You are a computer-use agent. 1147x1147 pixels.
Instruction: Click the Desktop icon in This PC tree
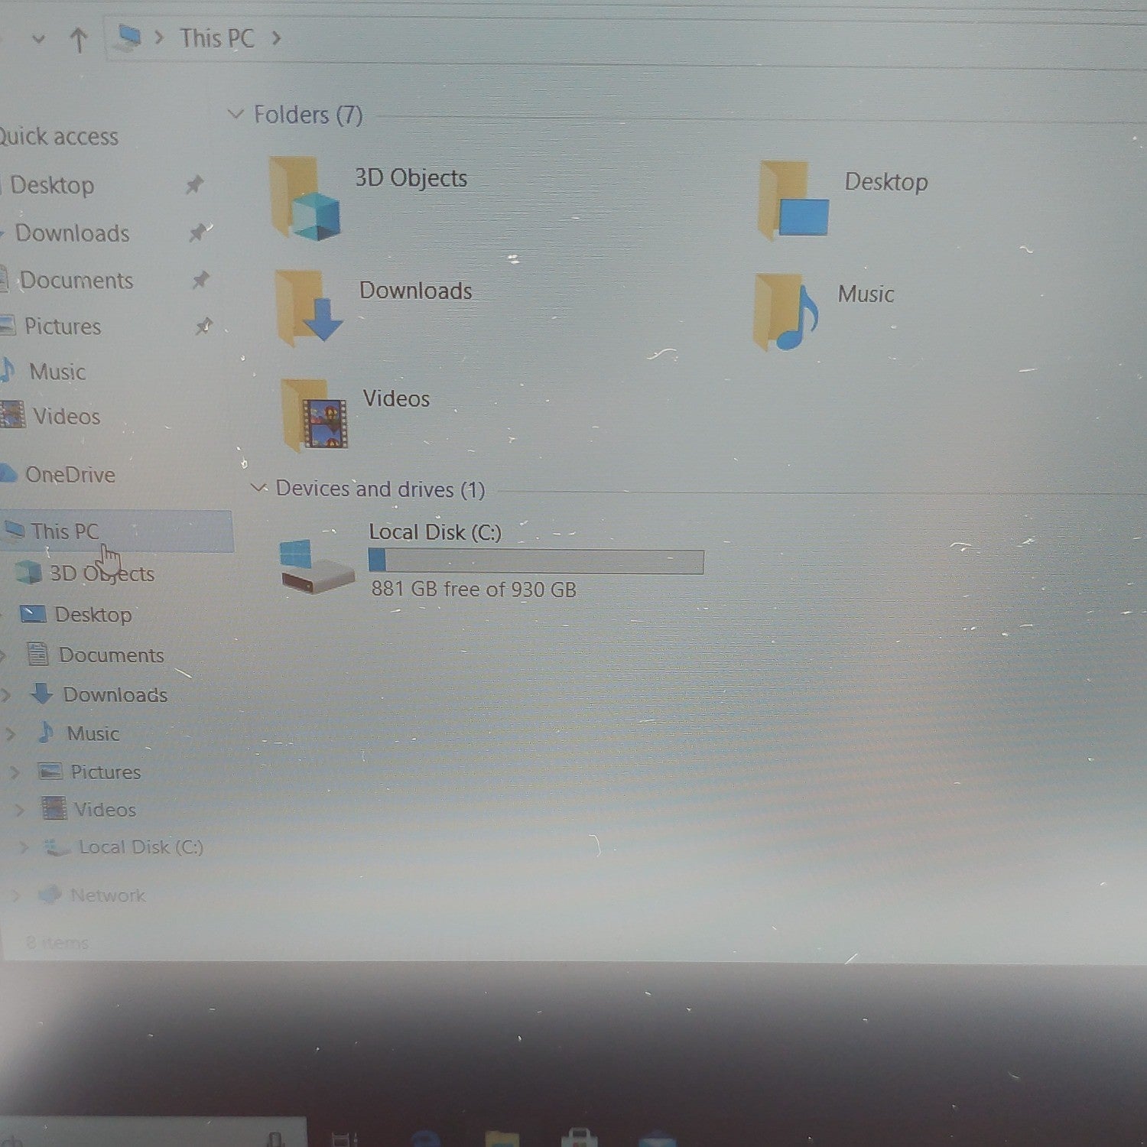pos(33,613)
